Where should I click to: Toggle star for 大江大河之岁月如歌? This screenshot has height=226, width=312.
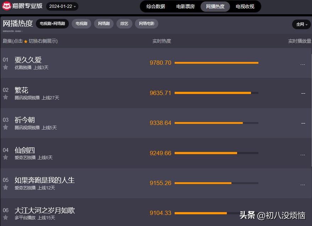pos(6,217)
